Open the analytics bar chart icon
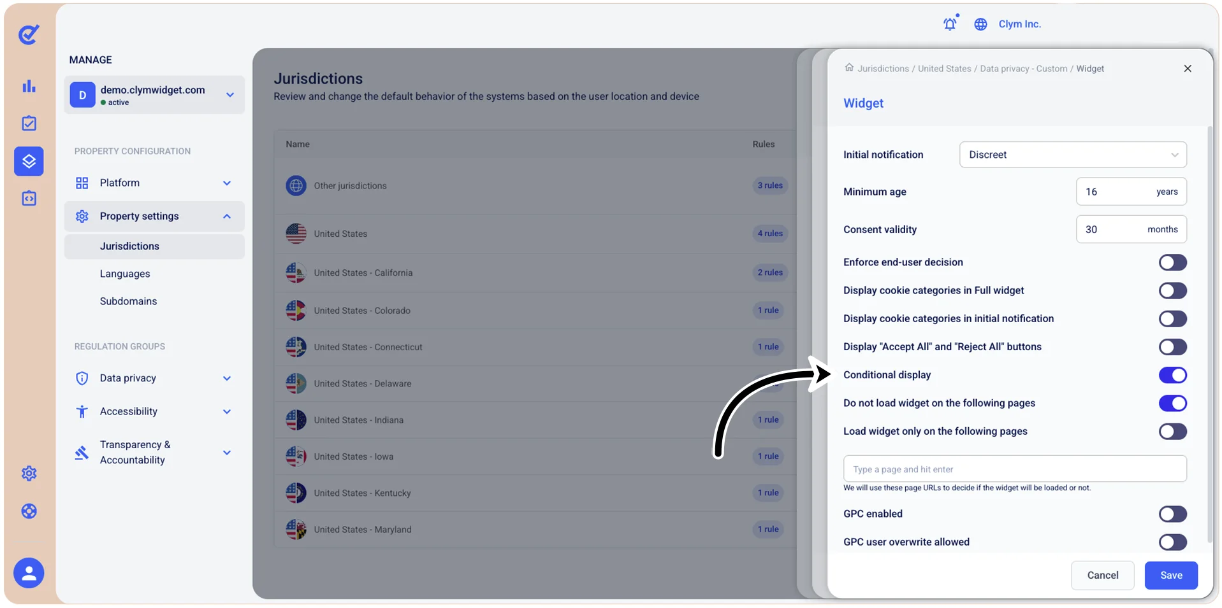The image size is (1222, 608). 29,86
